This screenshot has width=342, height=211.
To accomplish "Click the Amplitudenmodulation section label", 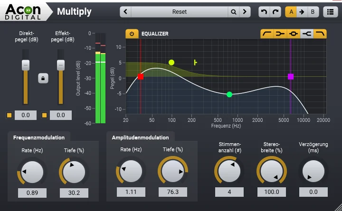I will tap(140, 138).
